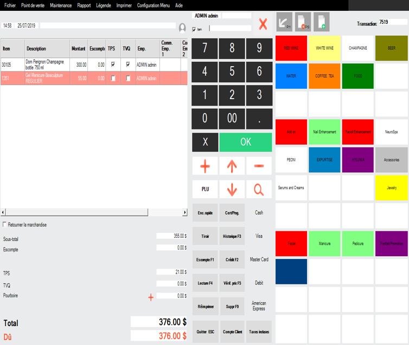409x345 pixels.
Task: Click the Escompte F1 button
Action: pyautogui.click(x=205, y=259)
